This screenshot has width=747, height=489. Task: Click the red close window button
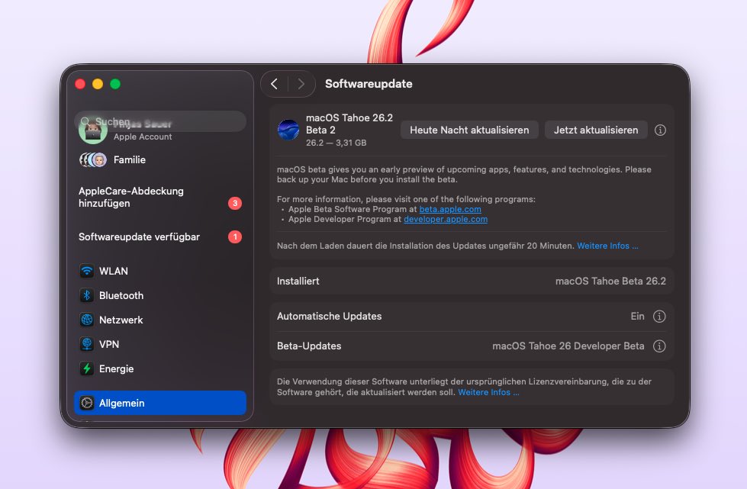(80, 84)
